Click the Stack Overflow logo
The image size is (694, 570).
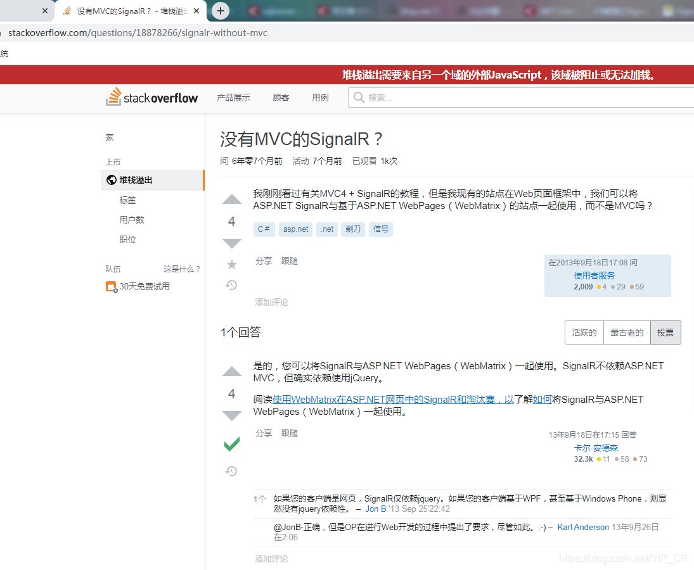click(x=151, y=97)
